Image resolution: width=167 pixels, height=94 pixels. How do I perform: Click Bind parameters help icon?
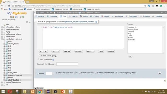pos(53,60)
